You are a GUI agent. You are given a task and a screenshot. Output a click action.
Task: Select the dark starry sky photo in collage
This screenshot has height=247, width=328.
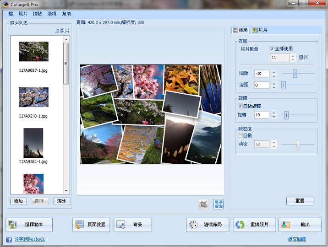(181, 104)
